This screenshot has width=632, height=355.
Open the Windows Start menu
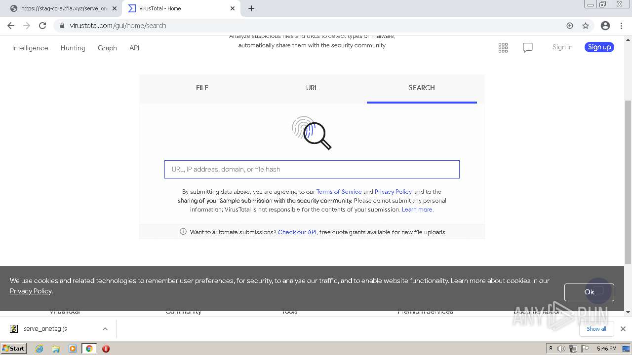pyautogui.click(x=13, y=349)
